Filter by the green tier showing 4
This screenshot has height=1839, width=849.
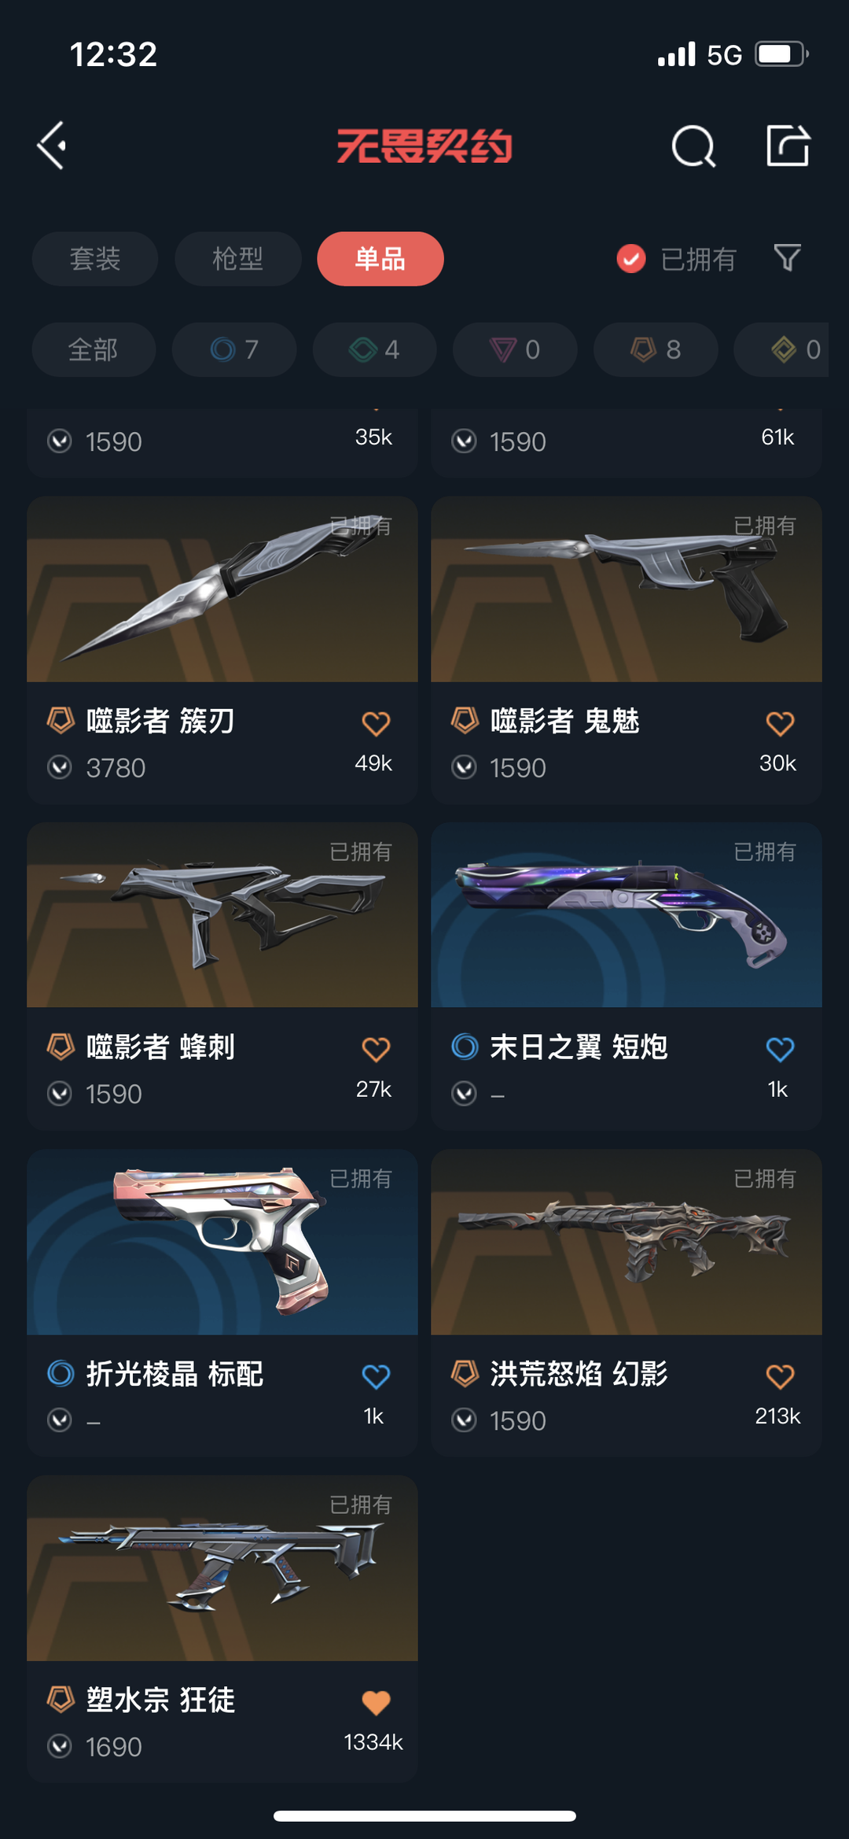375,349
